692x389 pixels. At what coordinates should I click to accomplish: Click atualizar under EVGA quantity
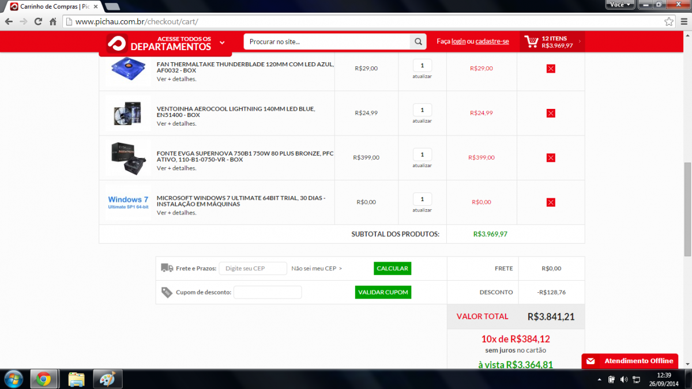coord(422,165)
